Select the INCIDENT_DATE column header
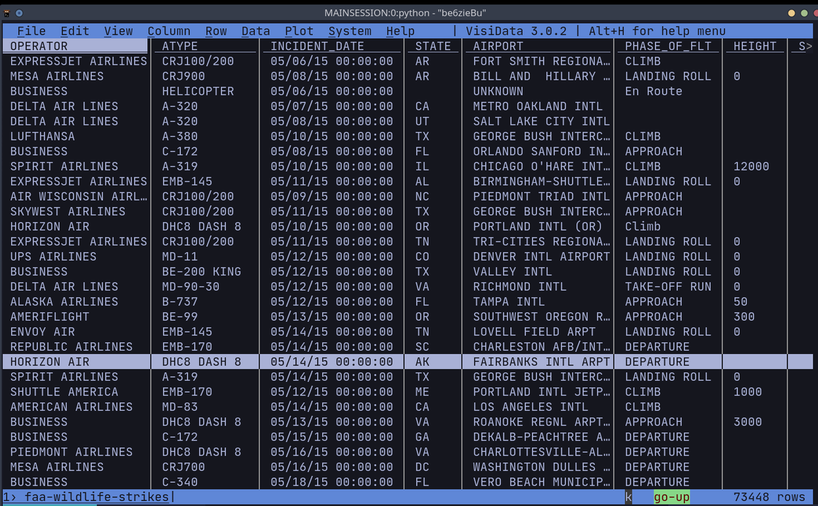The width and height of the screenshot is (818, 506). point(317,46)
